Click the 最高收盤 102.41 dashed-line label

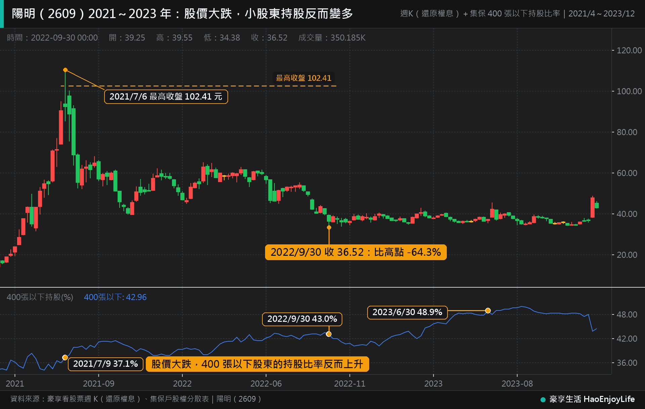pos(303,78)
